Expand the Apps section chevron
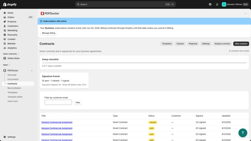The image size is (251, 141). pyautogui.click(x=9, y=65)
